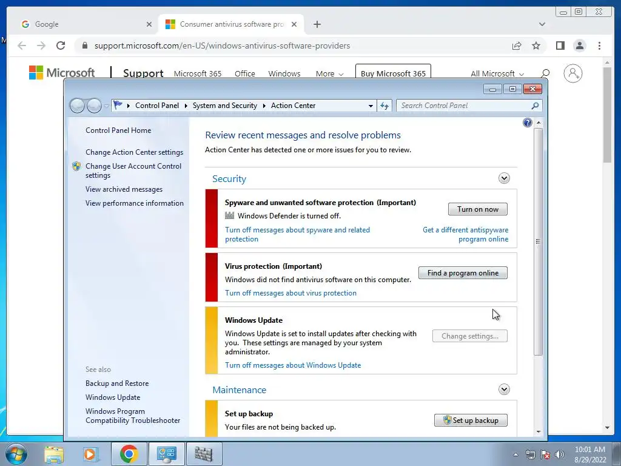Open View archived messages
This screenshot has width=621, height=466.
[x=124, y=189]
